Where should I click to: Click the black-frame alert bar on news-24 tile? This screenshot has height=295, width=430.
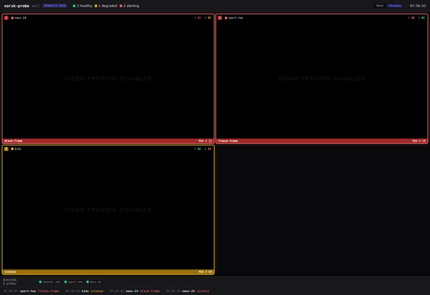[108, 141]
